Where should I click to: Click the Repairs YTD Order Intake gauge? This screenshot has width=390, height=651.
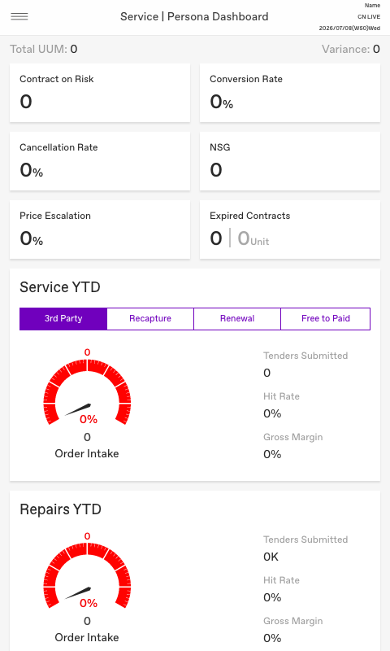87,575
